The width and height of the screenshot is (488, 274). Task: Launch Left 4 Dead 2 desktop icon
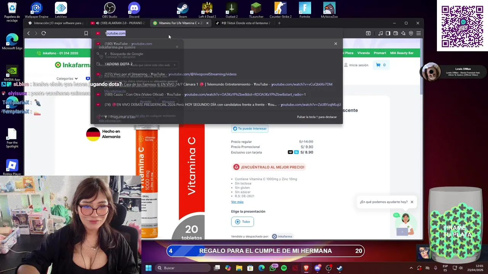coord(207,10)
